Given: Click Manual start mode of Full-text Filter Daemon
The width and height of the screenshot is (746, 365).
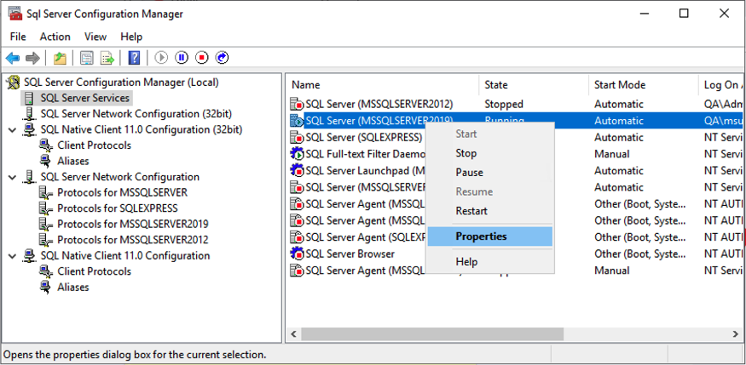Looking at the screenshot, I should click(612, 154).
